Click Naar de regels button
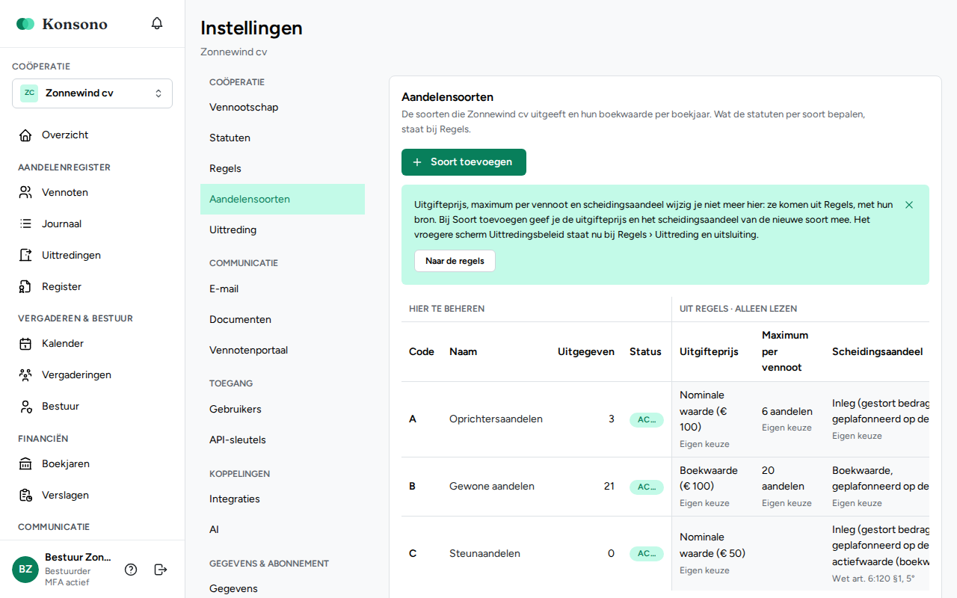Screen dimensions: 957x598 click(455, 261)
